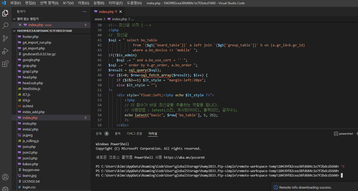Viewport: 358px width, 191px height.
Task: Open the Explorer view in activity bar
Action: [x=5, y=13]
